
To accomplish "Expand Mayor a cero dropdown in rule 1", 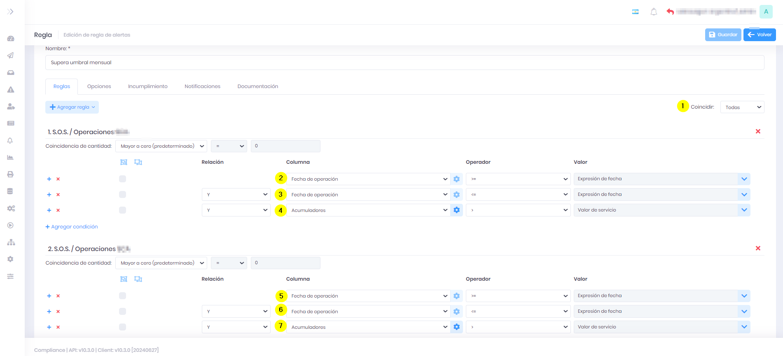I will click(161, 146).
